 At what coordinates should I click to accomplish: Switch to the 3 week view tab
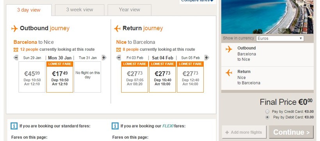point(80,10)
